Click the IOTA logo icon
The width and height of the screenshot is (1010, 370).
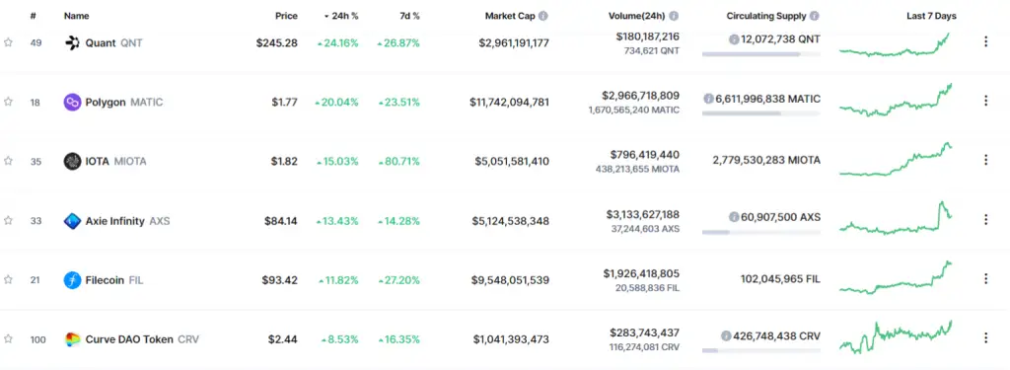[72, 161]
